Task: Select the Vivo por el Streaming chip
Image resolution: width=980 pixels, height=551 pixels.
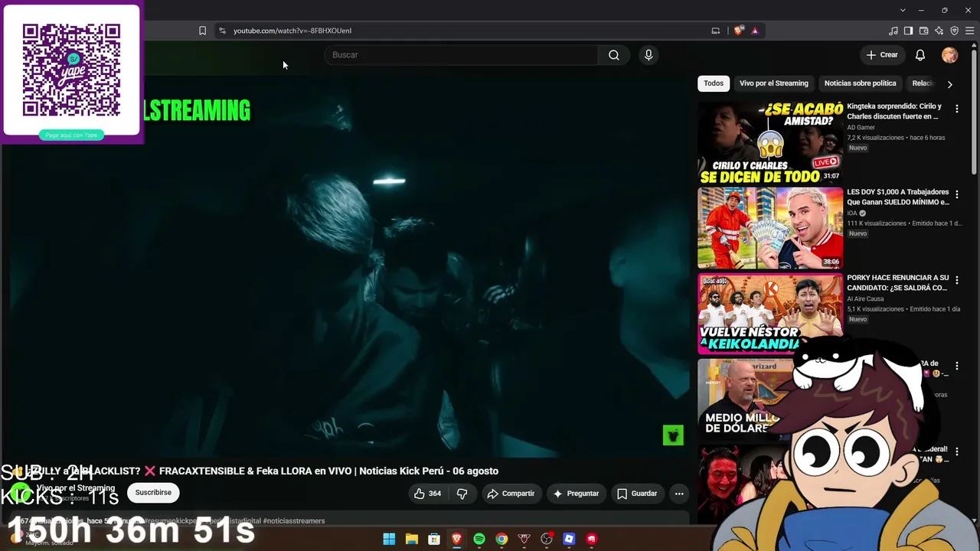Action: (774, 83)
